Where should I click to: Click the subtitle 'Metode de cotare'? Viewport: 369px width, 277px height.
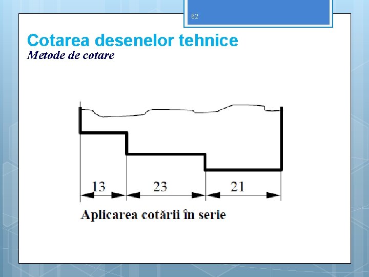tap(71, 55)
